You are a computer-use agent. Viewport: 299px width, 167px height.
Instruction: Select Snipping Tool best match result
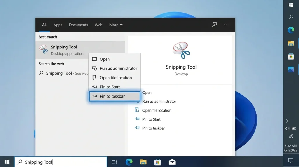click(x=80, y=50)
